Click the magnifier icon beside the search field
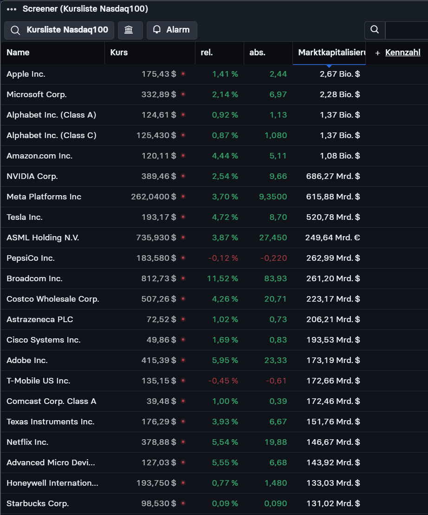The width and height of the screenshot is (428, 515). click(x=375, y=30)
